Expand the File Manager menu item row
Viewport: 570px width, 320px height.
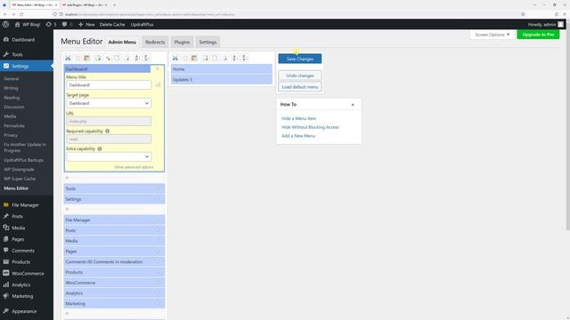(x=158, y=220)
